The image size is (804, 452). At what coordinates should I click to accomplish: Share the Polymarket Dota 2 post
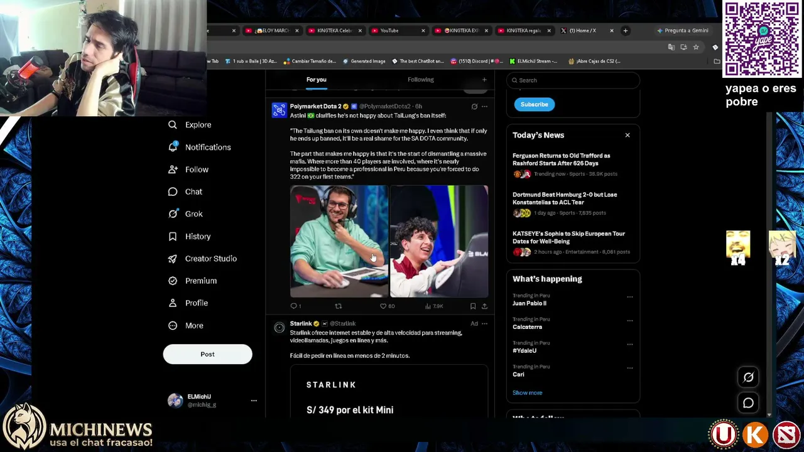tap(484, 306)
